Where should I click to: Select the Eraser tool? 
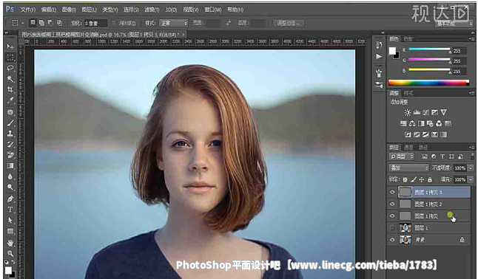(x=10, y=155)
